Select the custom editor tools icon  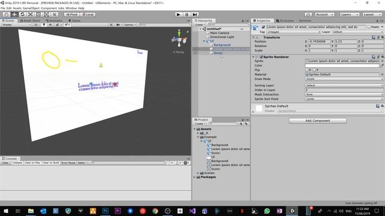coord(55,14)
